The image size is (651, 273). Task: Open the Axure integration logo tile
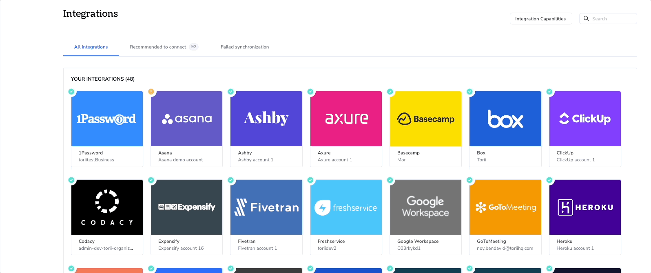pyautogui.click(x=346, y=119)
